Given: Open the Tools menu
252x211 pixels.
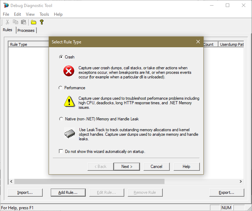Looking at the screenshot, I should coord(44,14).
